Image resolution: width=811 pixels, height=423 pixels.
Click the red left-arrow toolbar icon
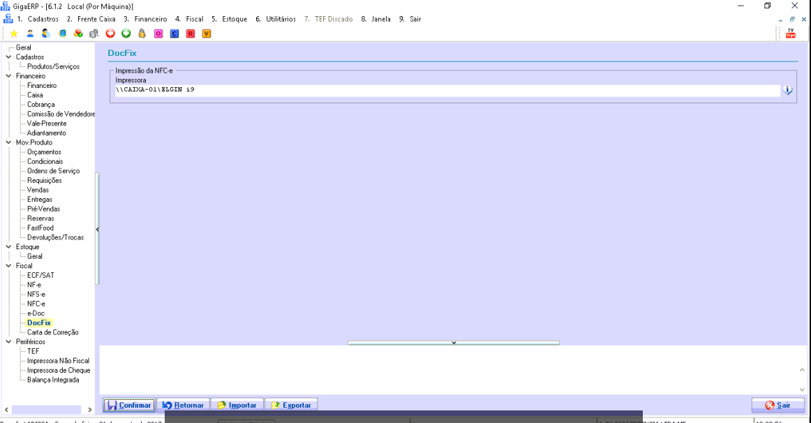[x=110, y=34]
